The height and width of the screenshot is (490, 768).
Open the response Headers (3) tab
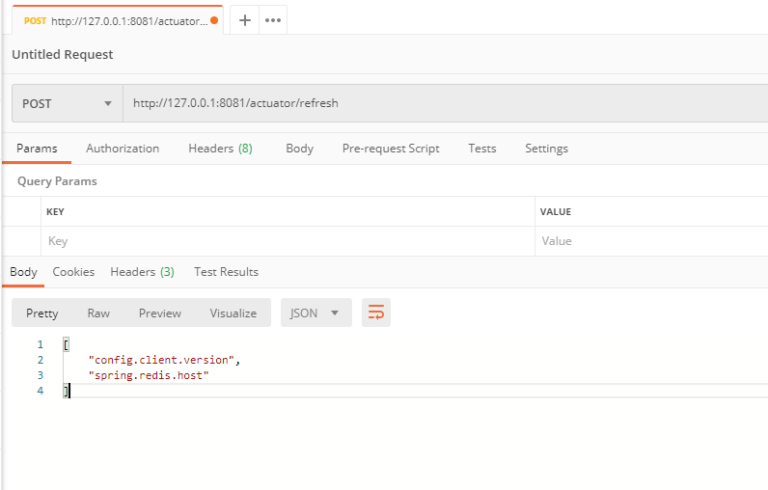(142, 272)
